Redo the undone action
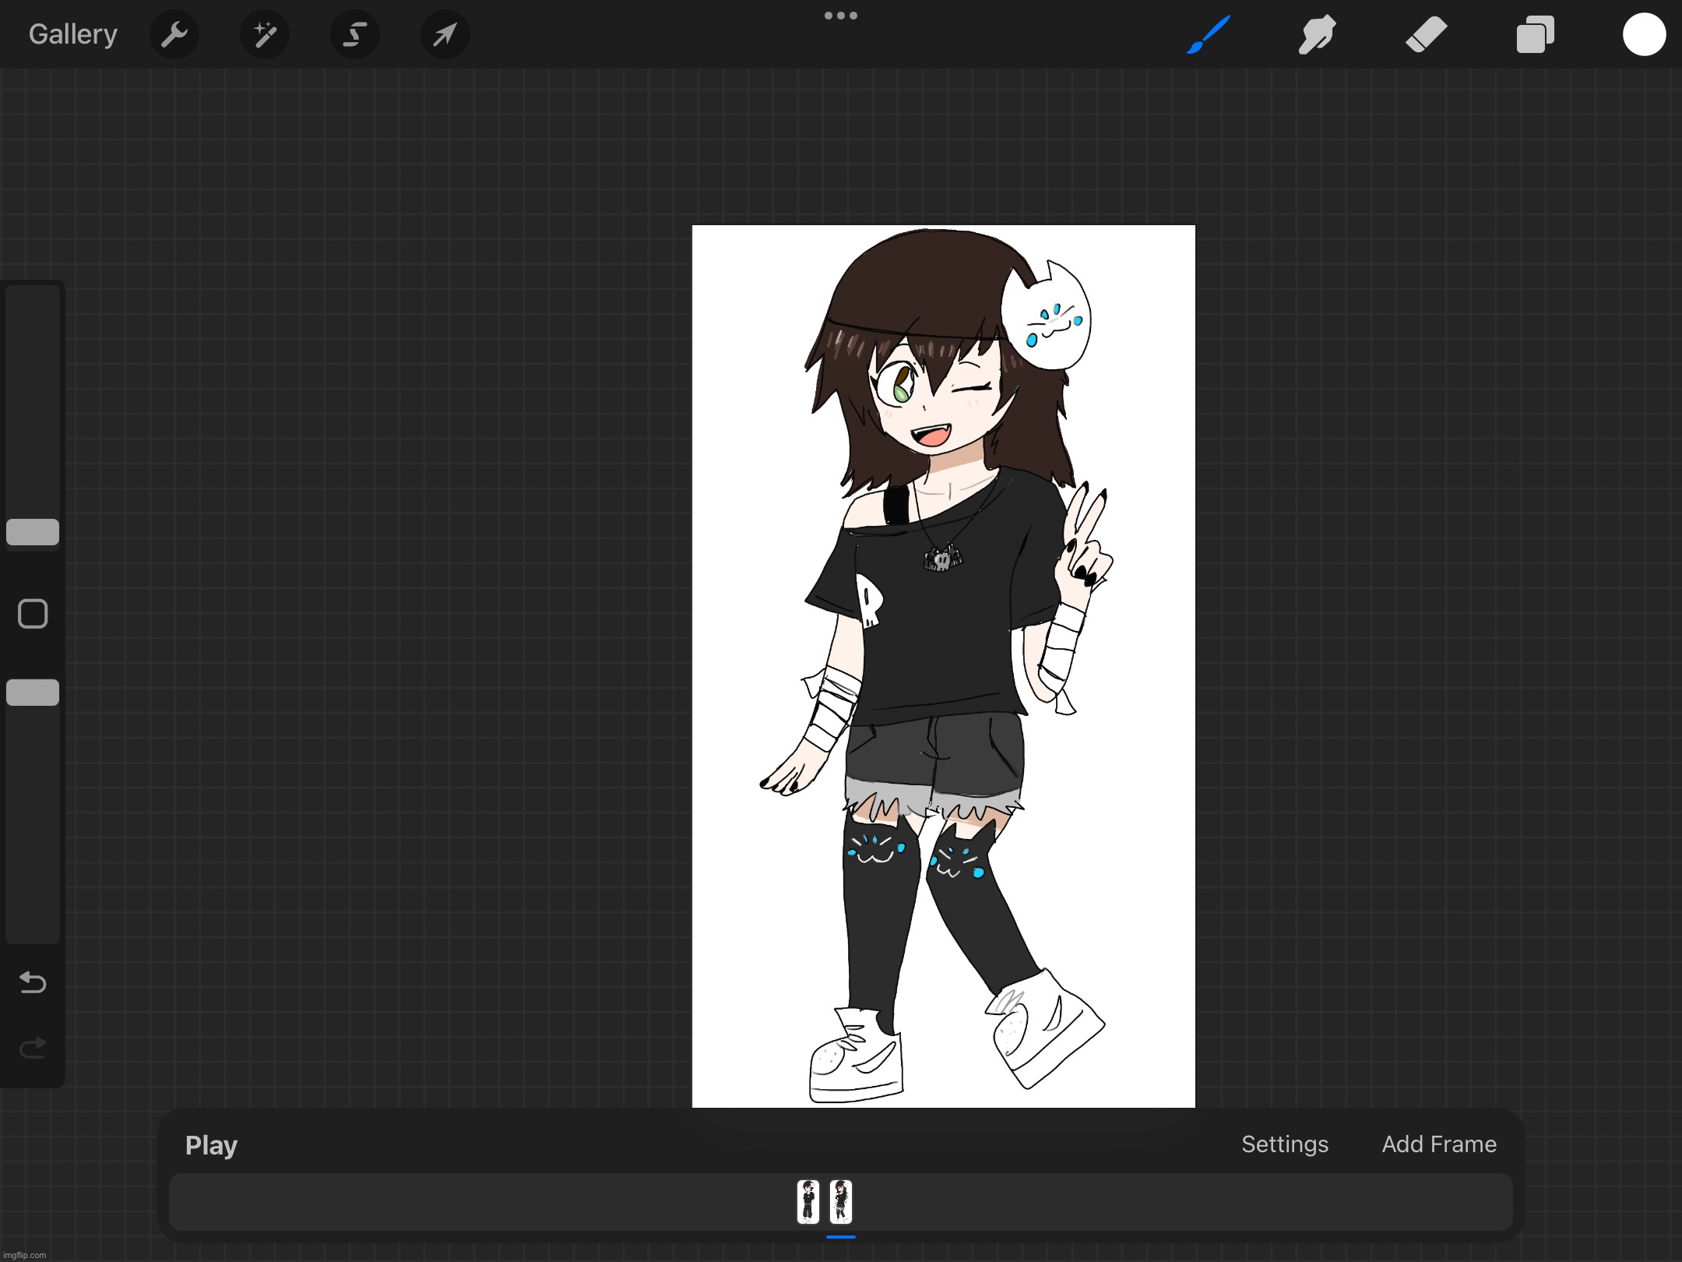The height and width of the screenshot is (1262, 1682). coord(33,1047)
